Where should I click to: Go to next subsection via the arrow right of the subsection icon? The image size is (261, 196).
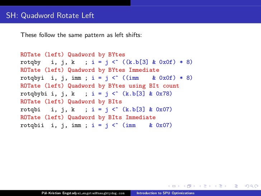(x=210, y=186)
